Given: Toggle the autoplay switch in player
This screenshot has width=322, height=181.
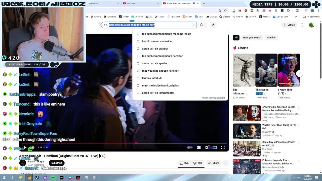Looking at the screenshot, I should click(190, 148).
